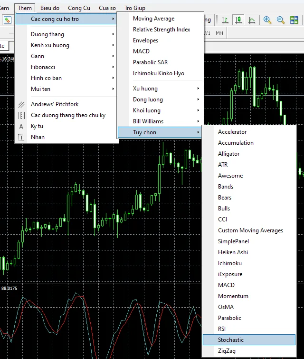Expand the Hinh co ban submenu
This screenshot has height=359, width=304.
pos(66,78)
